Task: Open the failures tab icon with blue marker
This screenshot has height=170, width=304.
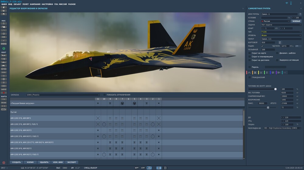Action: [x=273, y=73]
